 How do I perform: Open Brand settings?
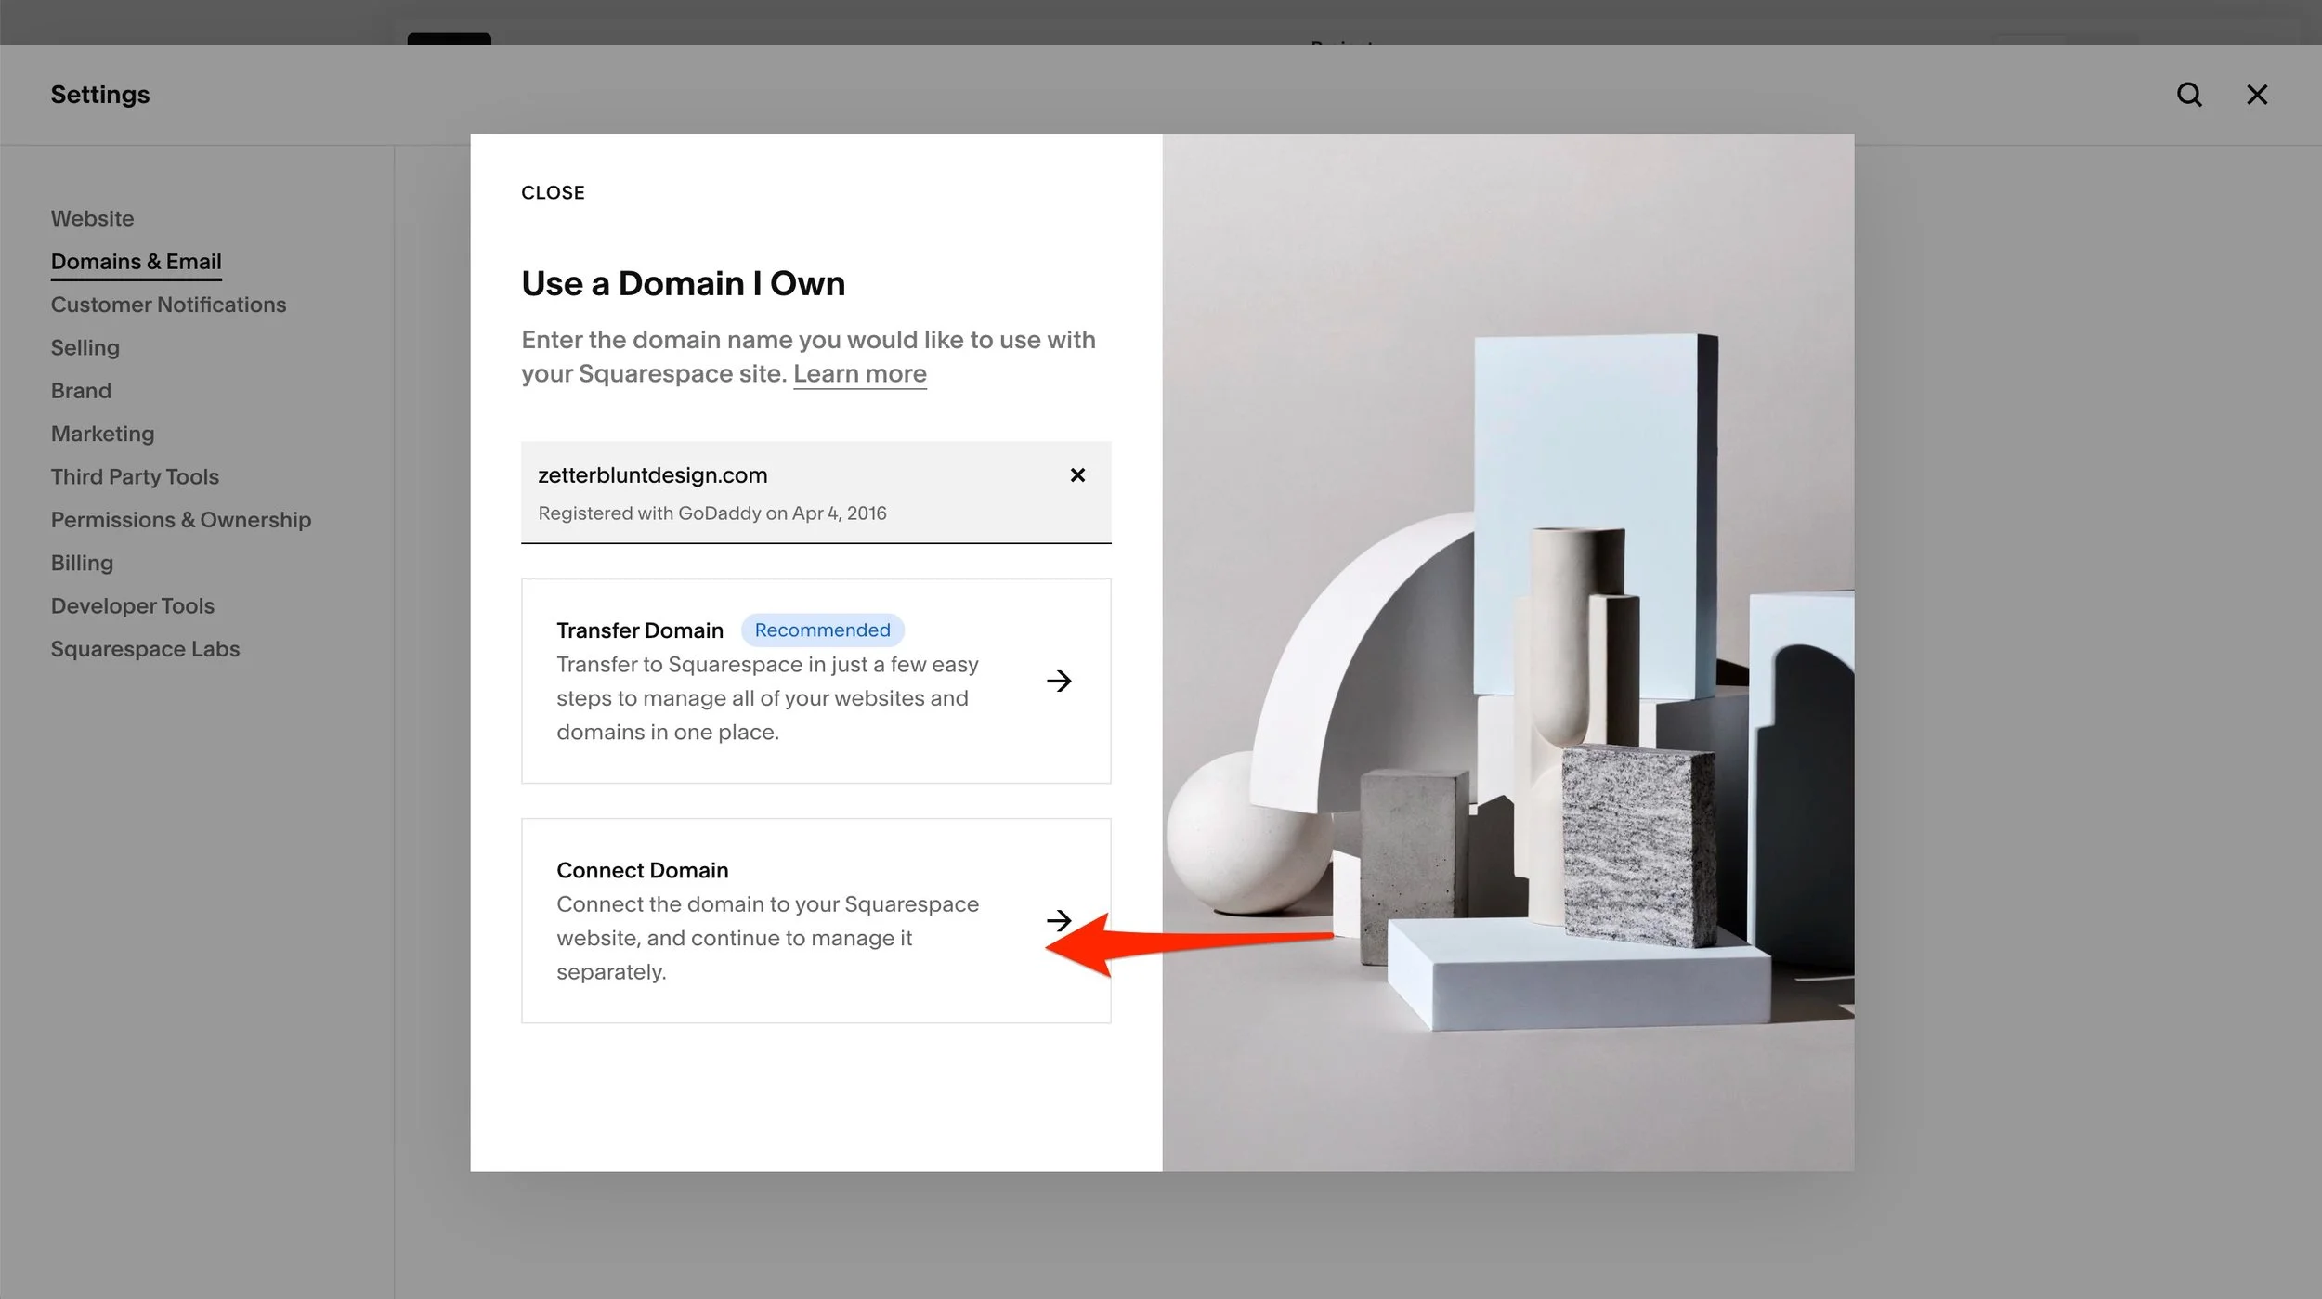81,391
